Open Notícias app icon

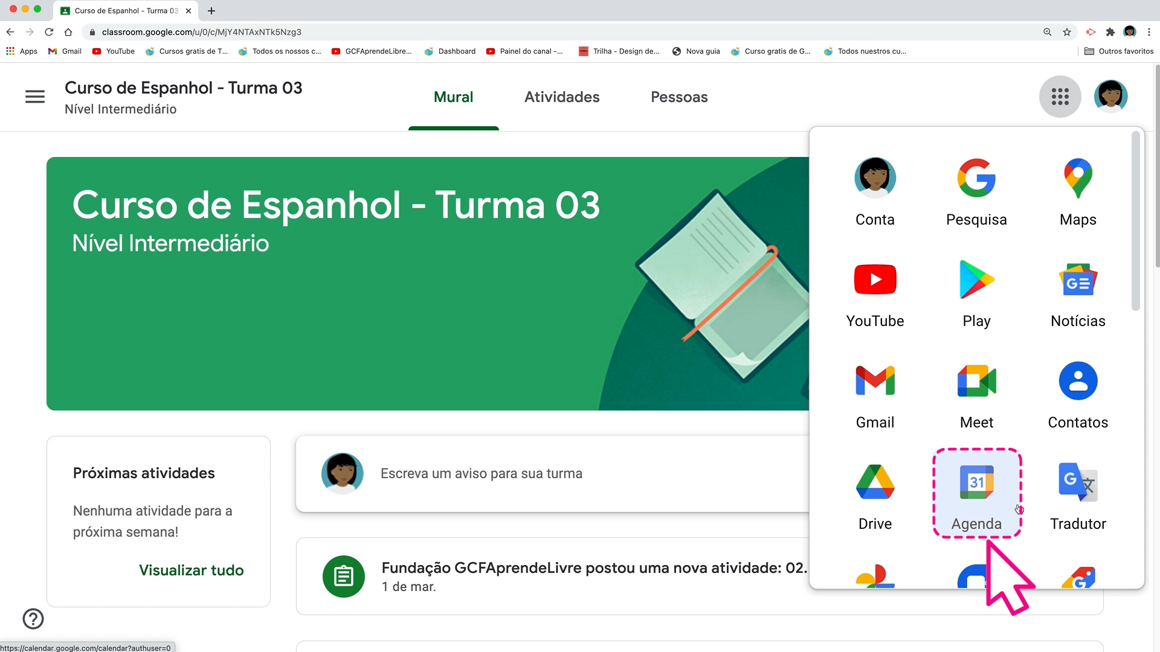tap(1078, 291)
